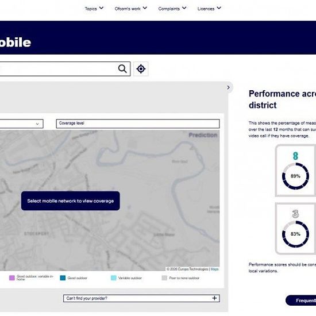Open the dropdown left of Coverage level
The width and height of the screenshot is (316, 316).
[21, 124]
